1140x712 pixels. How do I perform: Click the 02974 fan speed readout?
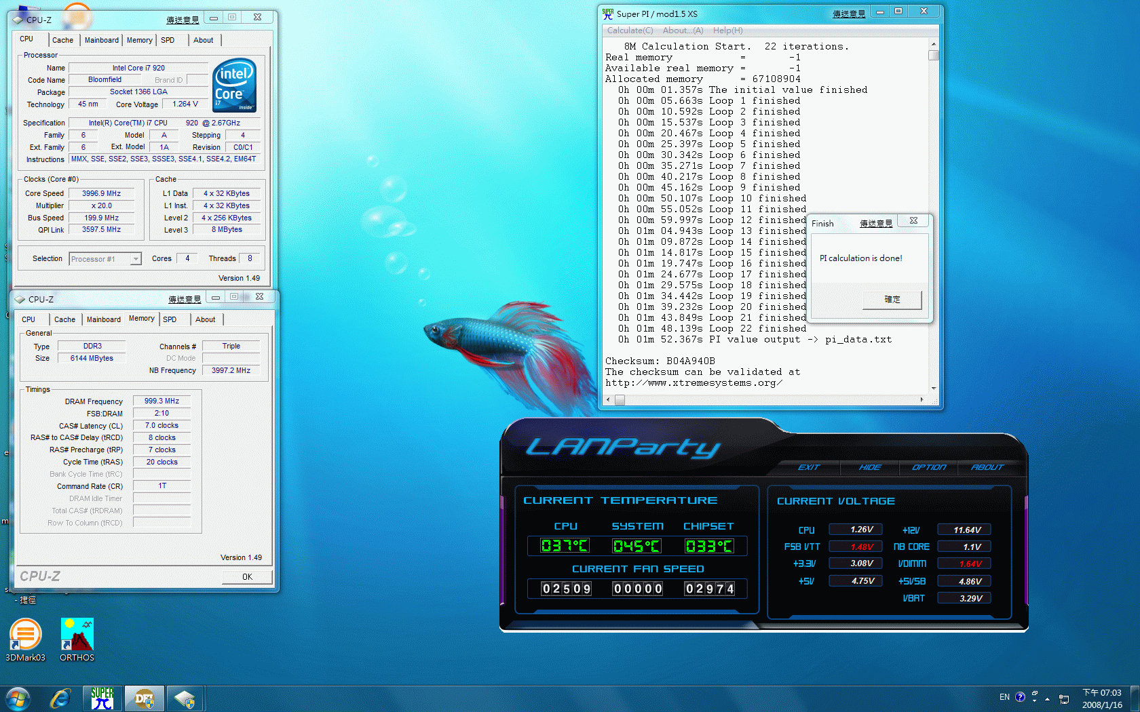(709, 589)
